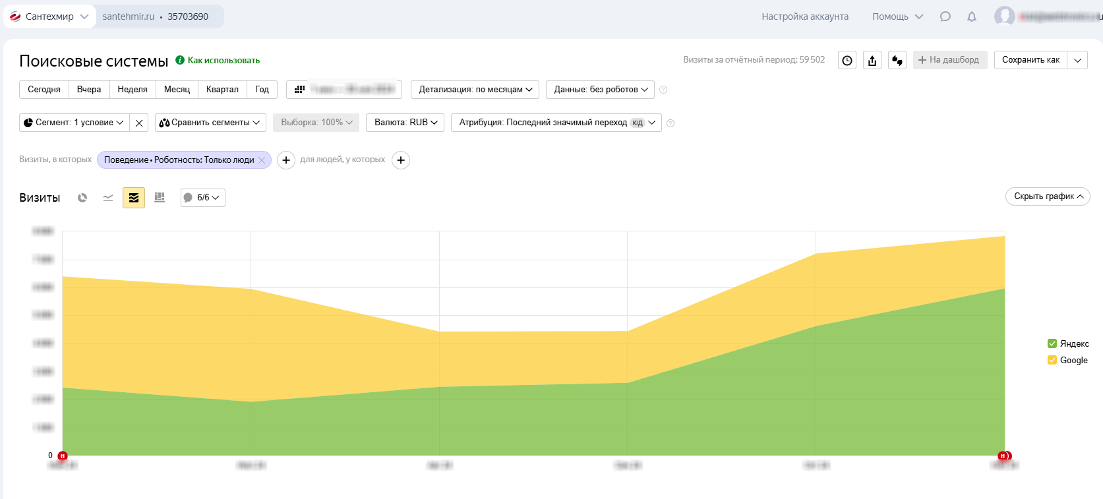
Task: Expand the Детализация: по месяцам dropdown
Action: 475,90
